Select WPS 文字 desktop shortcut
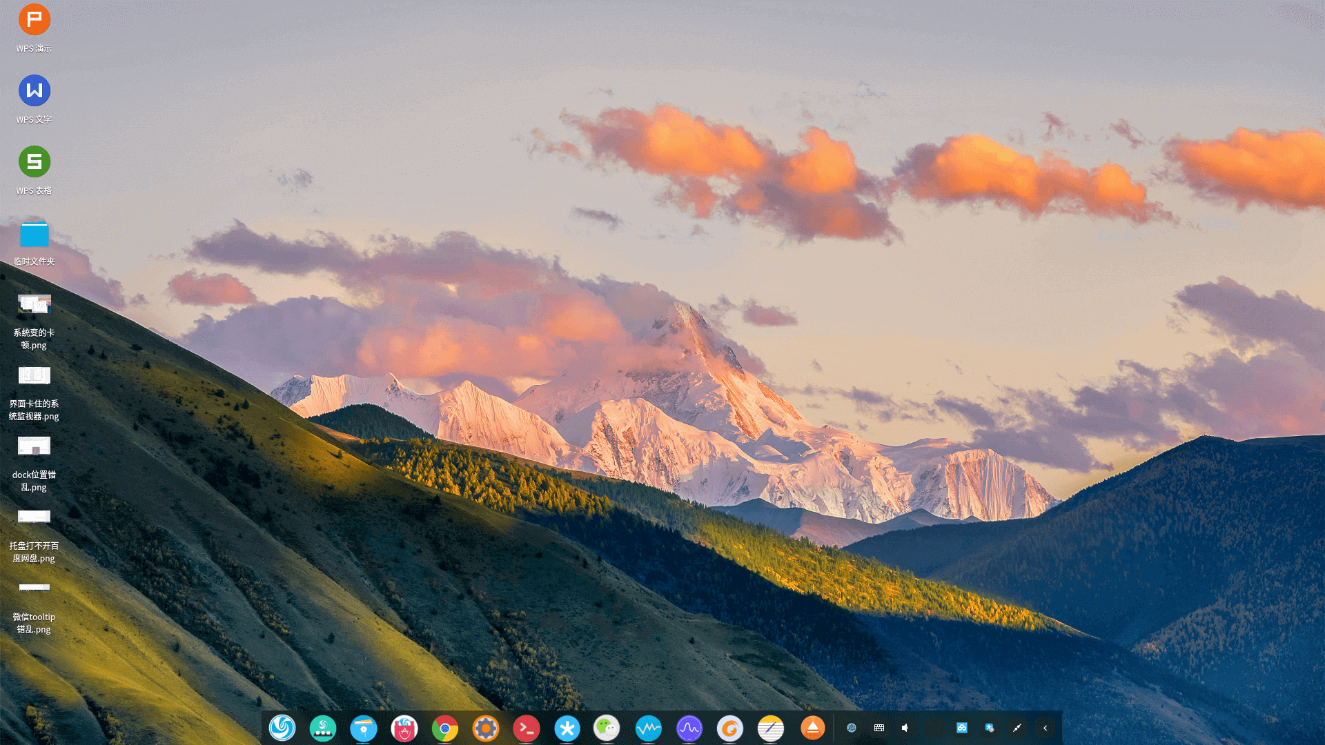1325x745 pixels. point(34,91)
